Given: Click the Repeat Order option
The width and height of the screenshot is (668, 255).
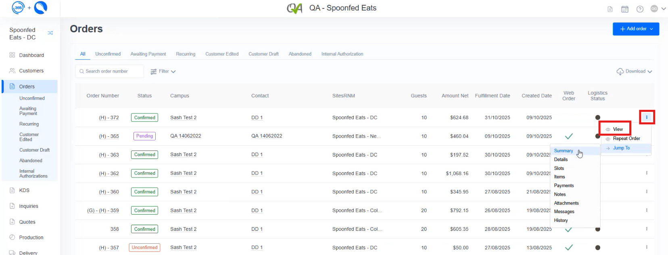Looking at the screenshot, I should click(625, 138).
